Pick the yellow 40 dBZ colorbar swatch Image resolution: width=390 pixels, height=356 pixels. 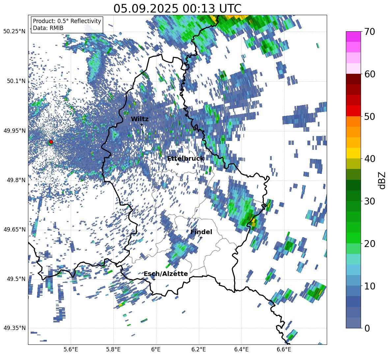353,153
